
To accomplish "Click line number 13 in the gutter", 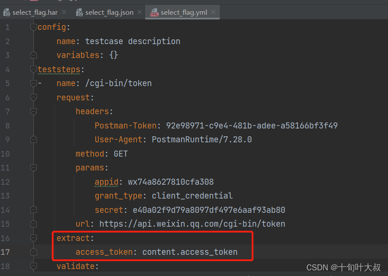I will pyautogui.click(x=5, y=196).
